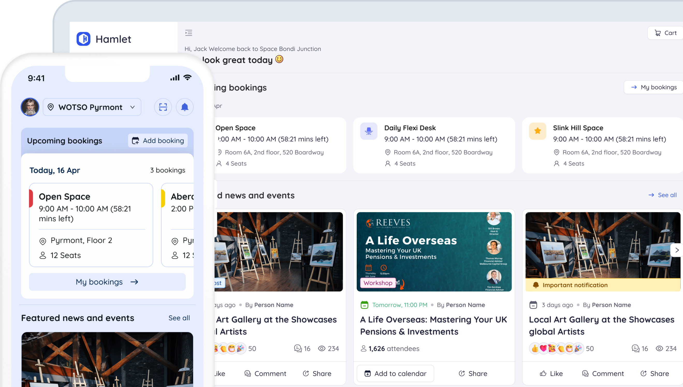Open the rightmost Art Gallery post image

pos(603,245)
